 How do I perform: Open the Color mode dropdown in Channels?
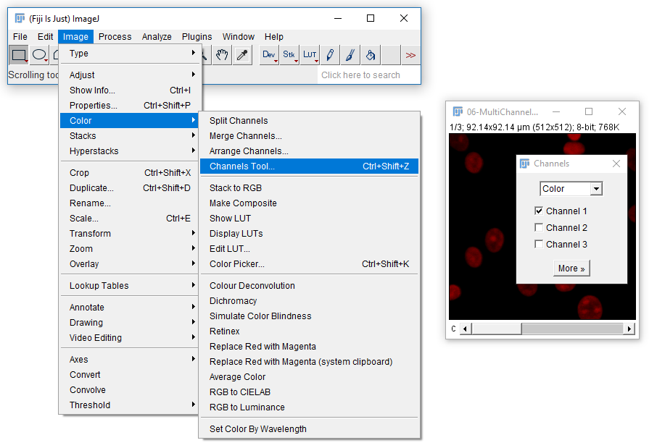[x=571, y=189]
